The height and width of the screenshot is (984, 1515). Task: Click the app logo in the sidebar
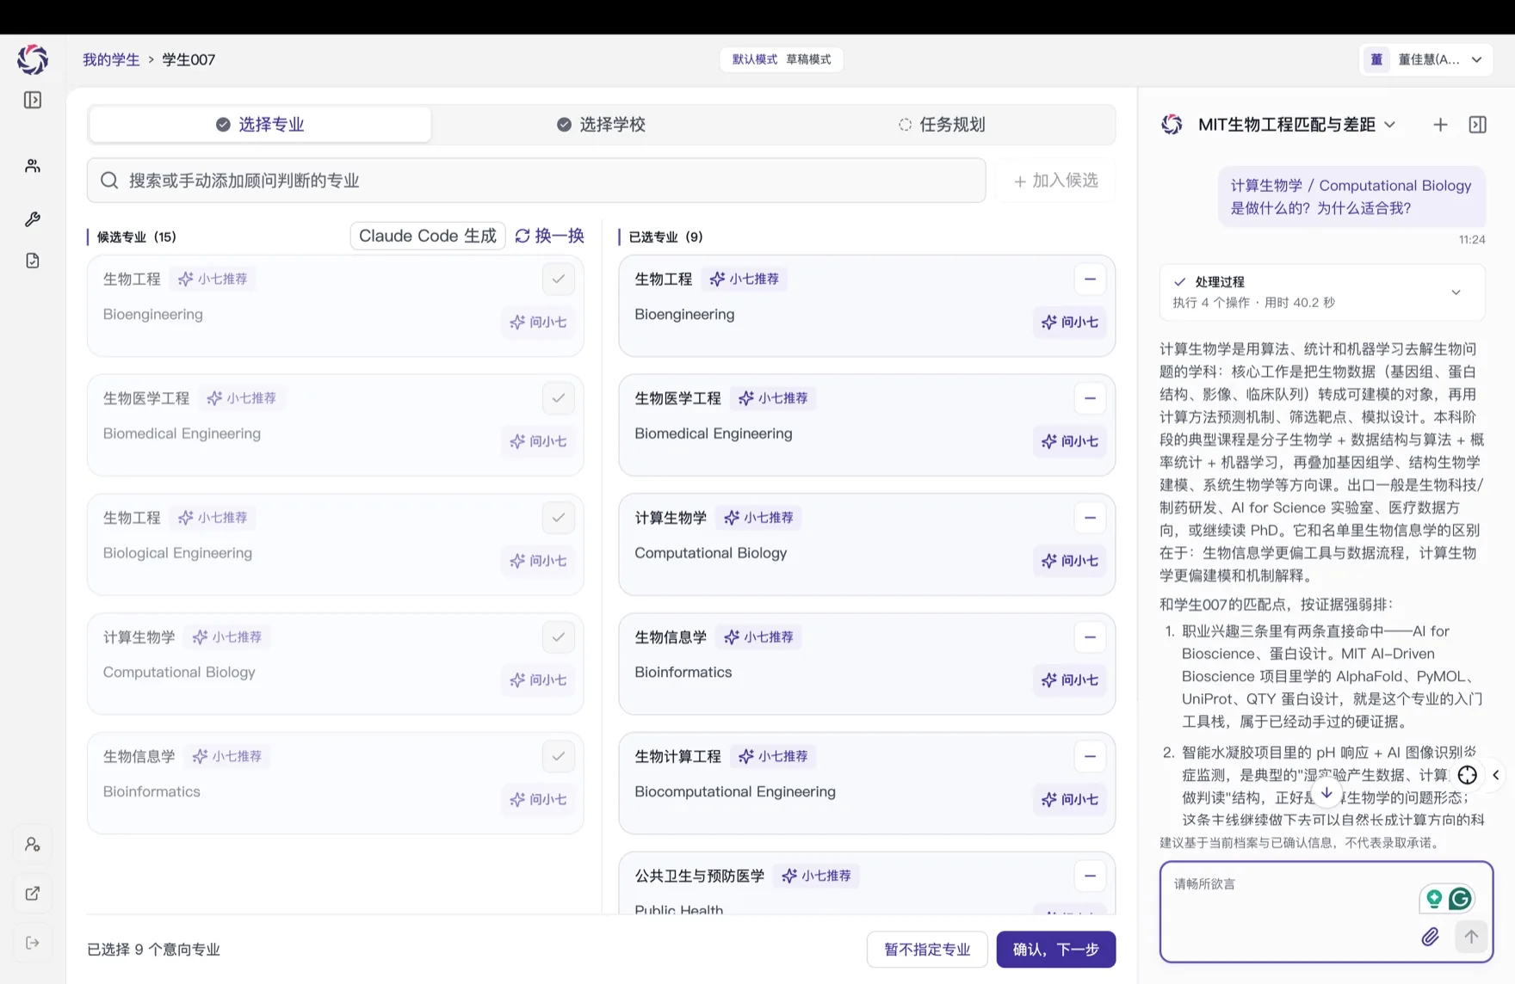point(33,59)
